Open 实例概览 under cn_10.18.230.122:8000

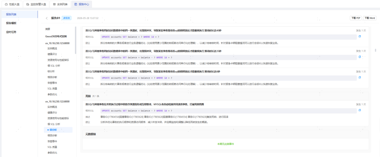click(52, 107)
